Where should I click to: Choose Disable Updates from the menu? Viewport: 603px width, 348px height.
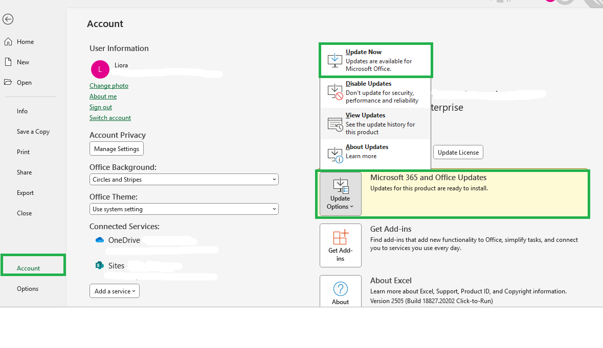point(376,92)
